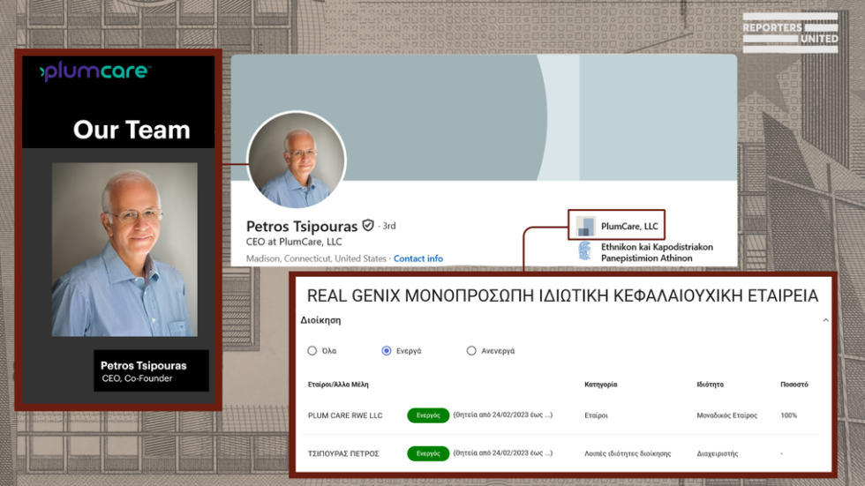Click the PlumCare logo in the team card

[x=94, y=71]
